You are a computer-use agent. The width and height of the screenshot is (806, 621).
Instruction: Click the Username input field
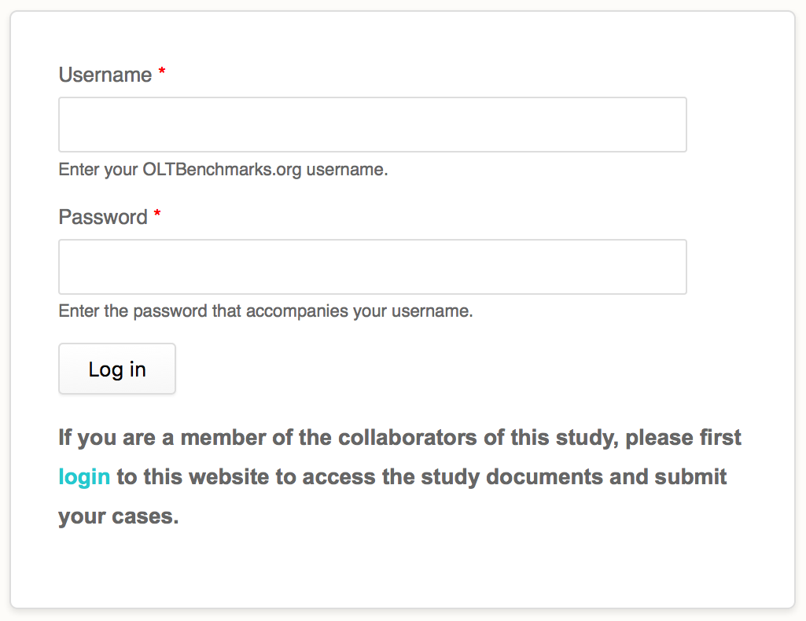[x=372, y=124]
